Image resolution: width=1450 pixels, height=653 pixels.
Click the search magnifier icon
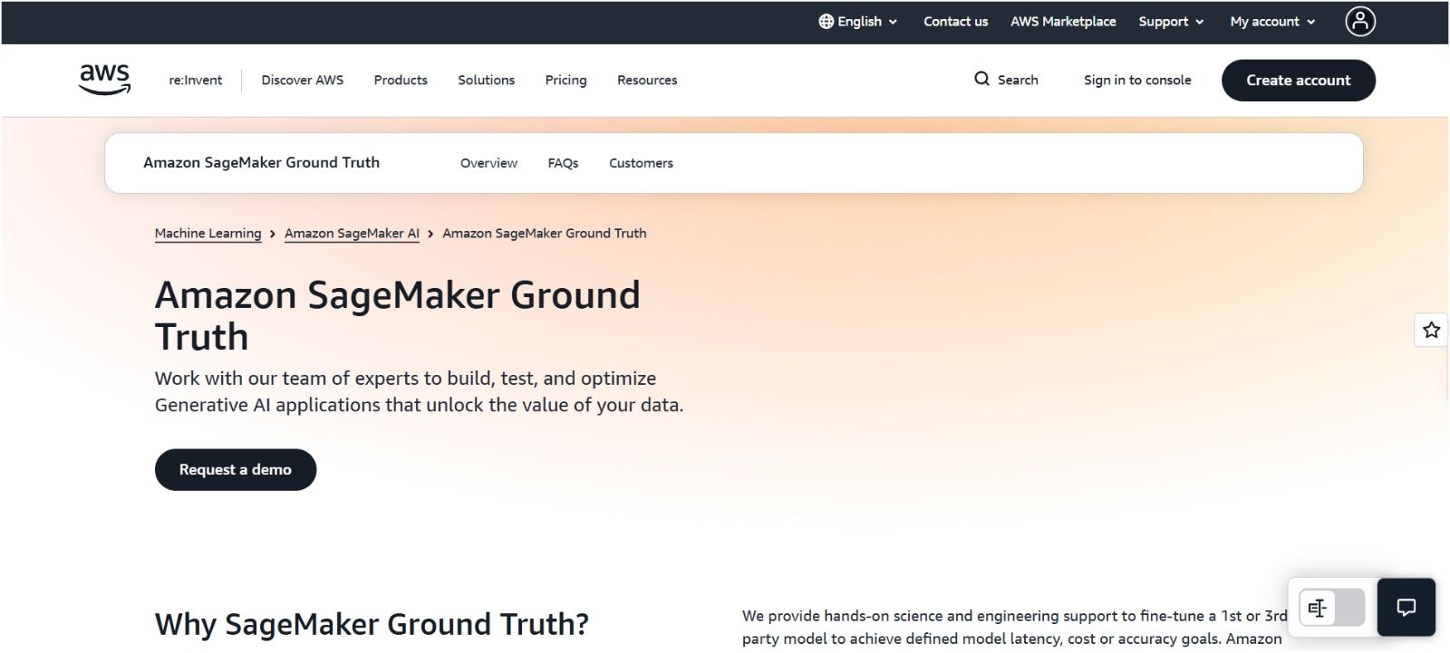click(x=981, y=80)
